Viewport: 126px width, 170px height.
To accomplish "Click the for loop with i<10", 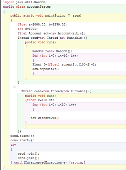I will click(x=54, y=104).
